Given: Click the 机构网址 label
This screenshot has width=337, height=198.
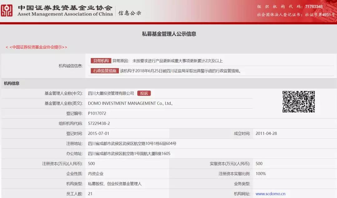Looking at the screenshot, I should [x=242, y=194].
